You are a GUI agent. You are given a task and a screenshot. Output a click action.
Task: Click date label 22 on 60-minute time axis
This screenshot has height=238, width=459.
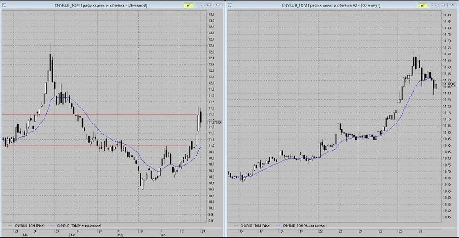[321, 231]
